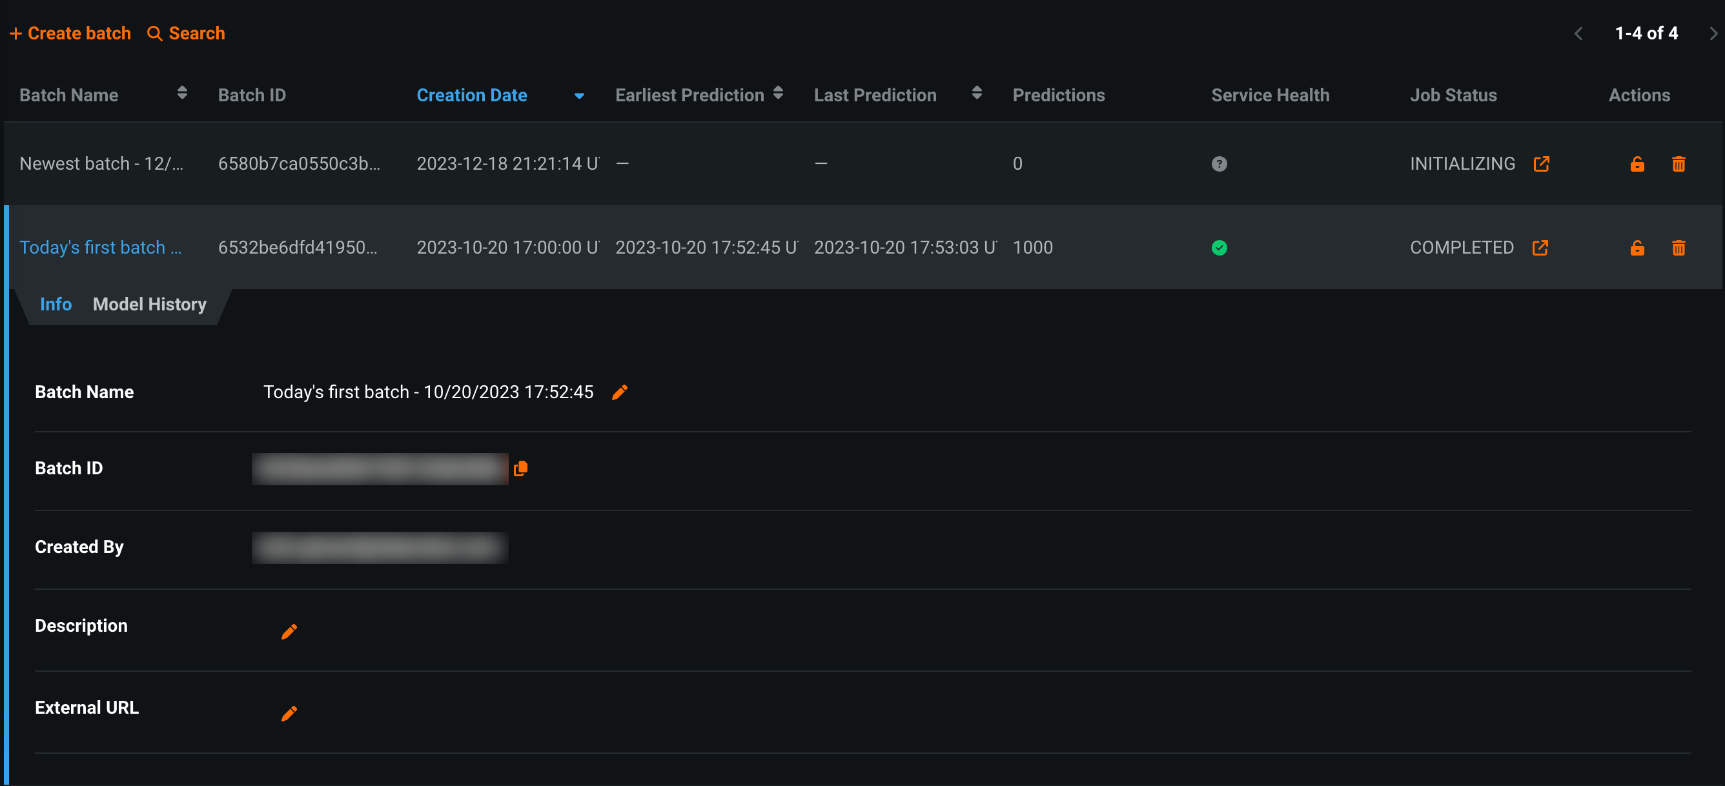Open INITIALIZING job status external link
1725x786 pixels.
point(1541,164)
